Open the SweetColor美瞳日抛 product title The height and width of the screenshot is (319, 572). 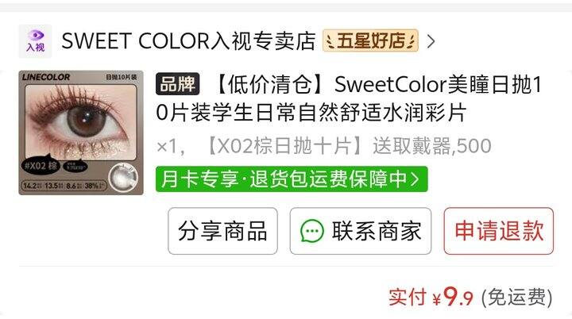coord(349,98)
